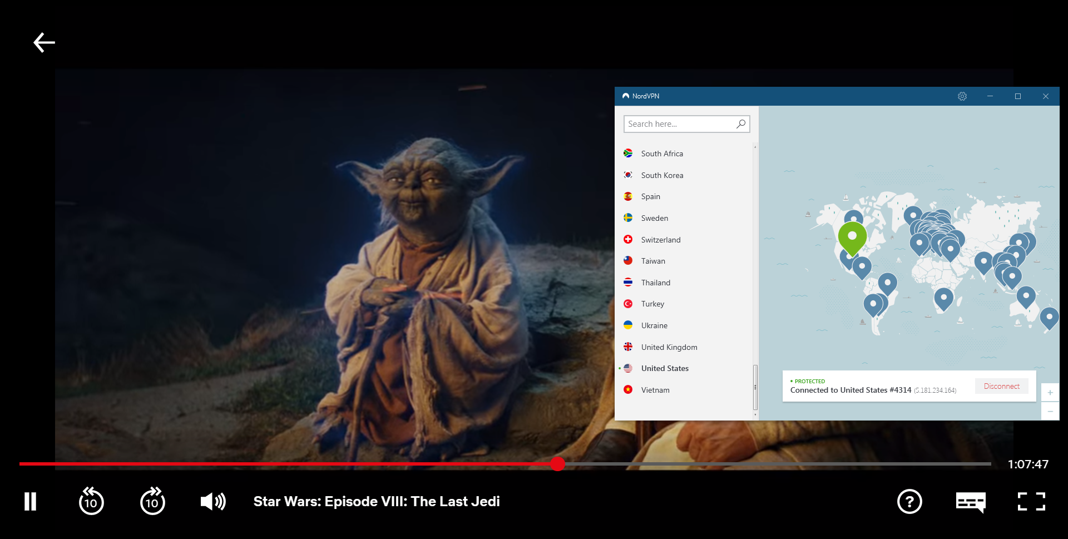This screenshot has height=539, width=1068.
Task: Skip forward 10 seconds
Action: (152, 501)
